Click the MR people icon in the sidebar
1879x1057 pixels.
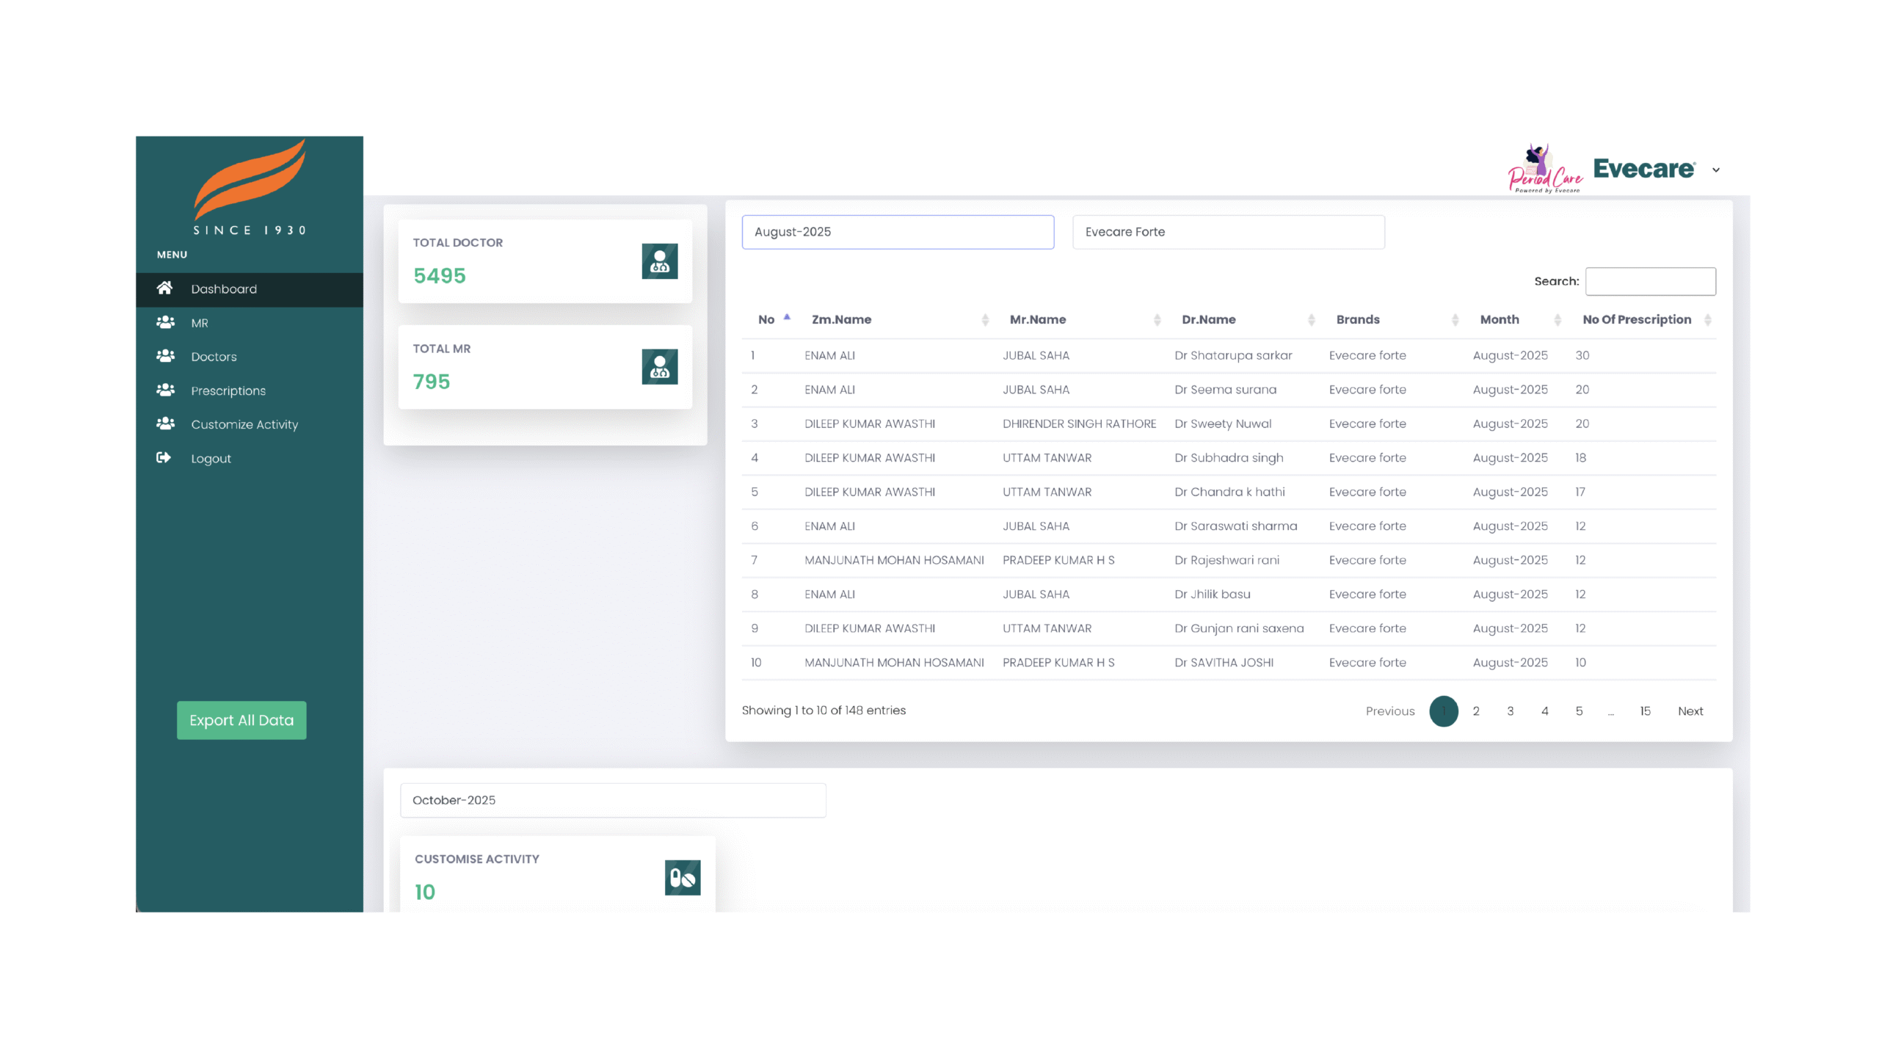point(165,322)
